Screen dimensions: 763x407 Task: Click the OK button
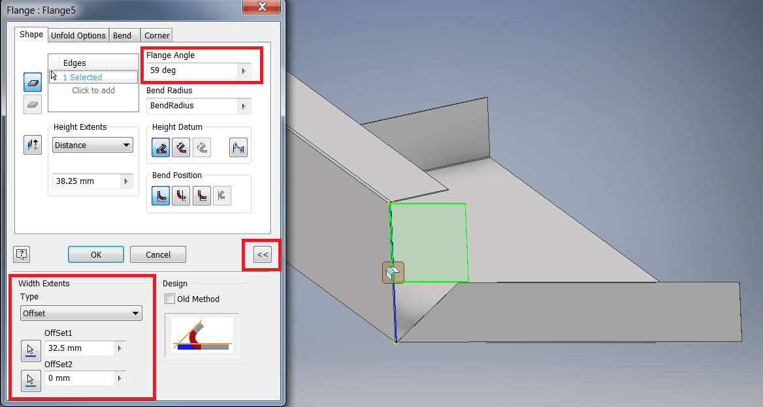tap(95, 254)
